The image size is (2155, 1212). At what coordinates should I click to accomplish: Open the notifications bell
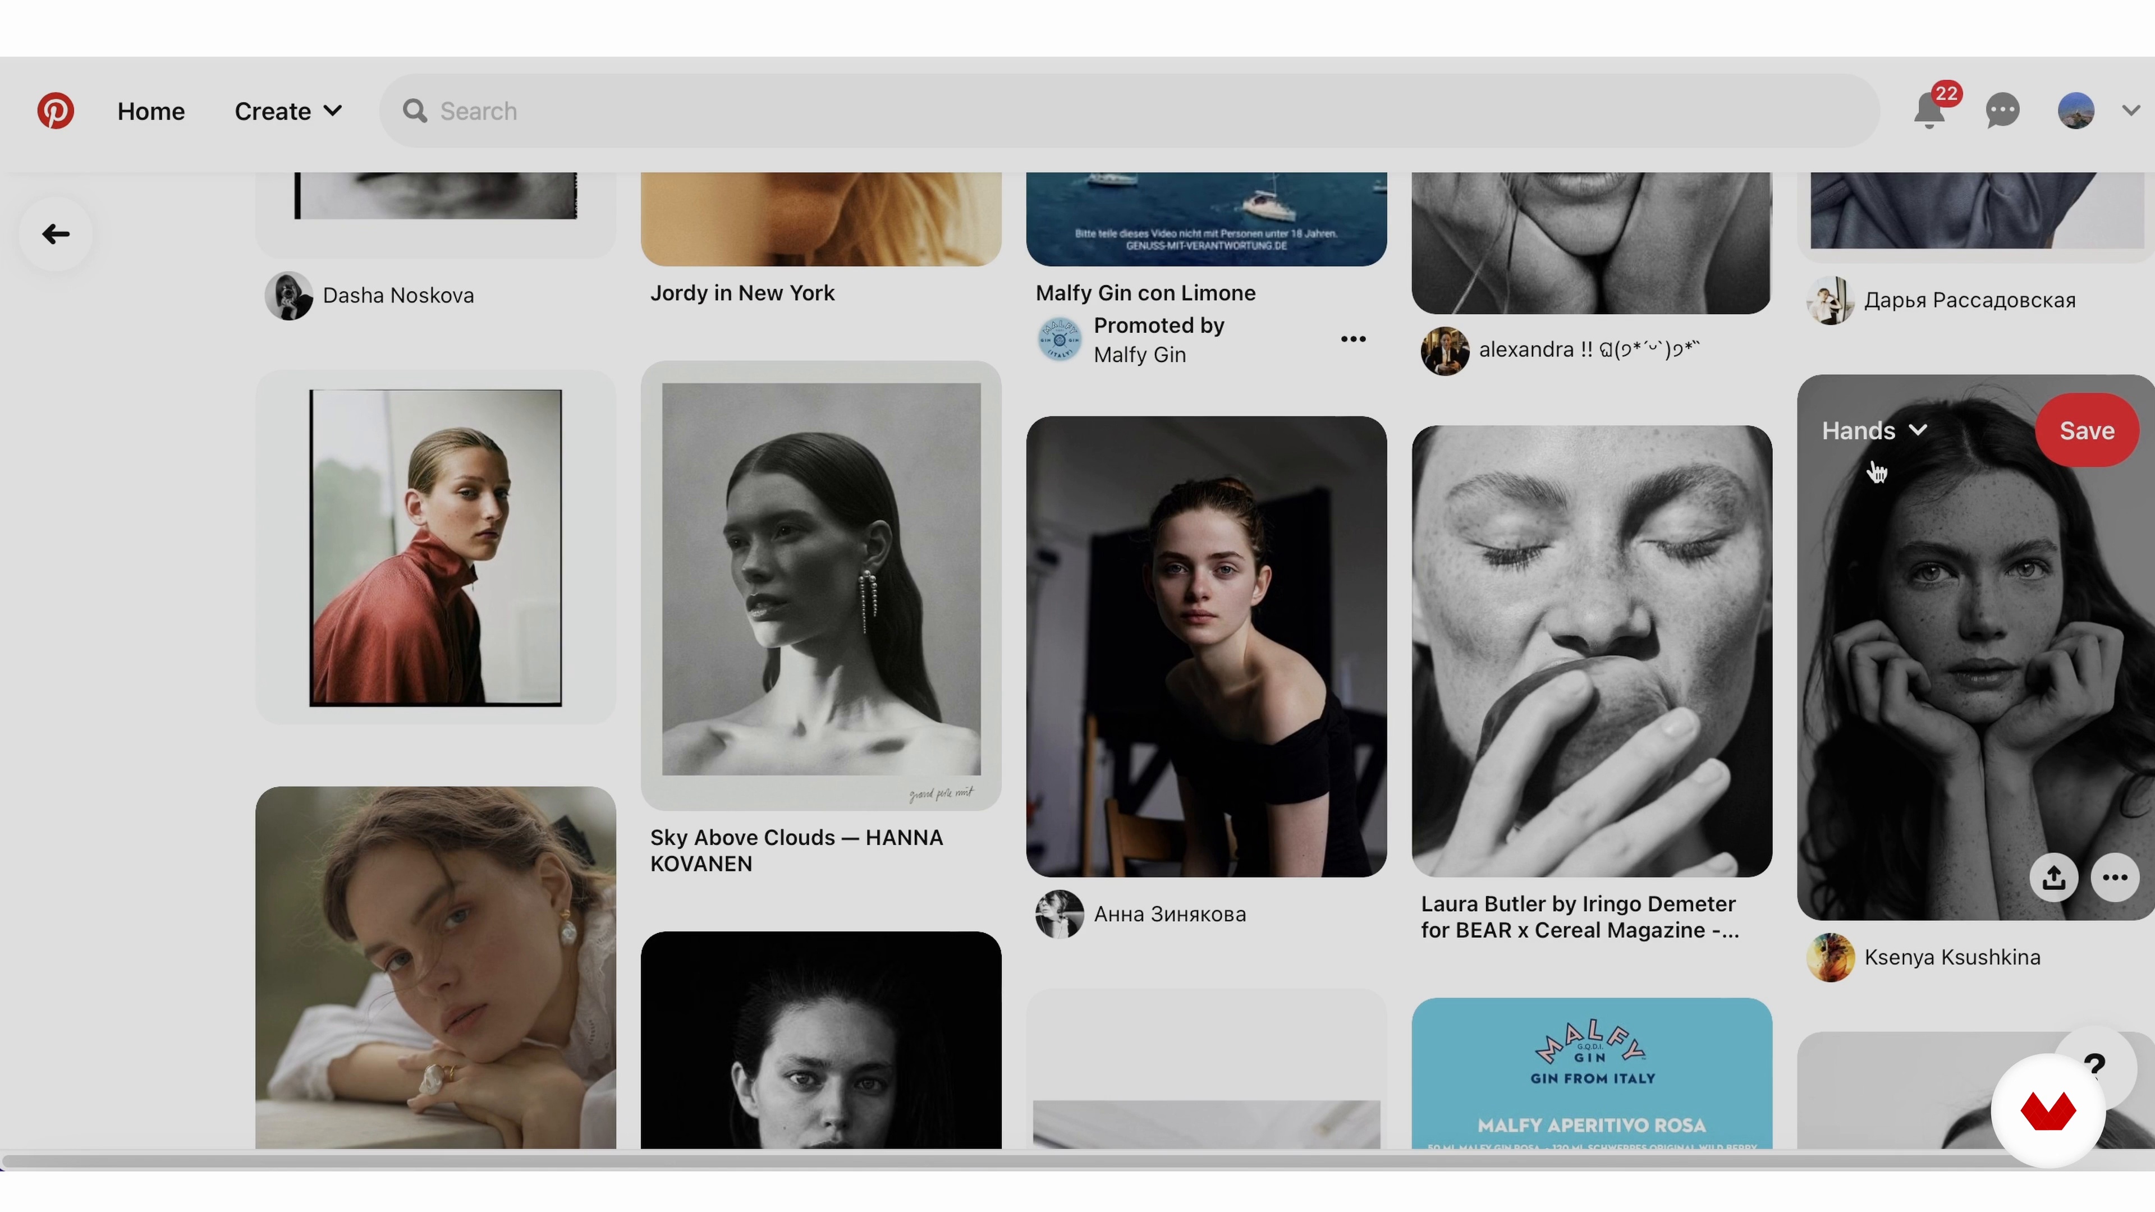click(x=1929, y=111)
